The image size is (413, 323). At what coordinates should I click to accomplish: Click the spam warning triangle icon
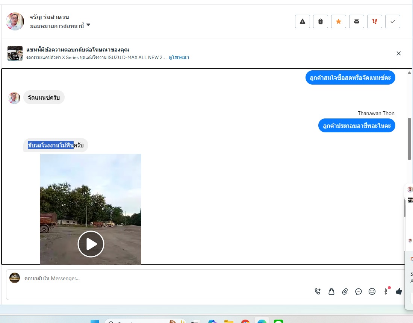coord(303,21)
